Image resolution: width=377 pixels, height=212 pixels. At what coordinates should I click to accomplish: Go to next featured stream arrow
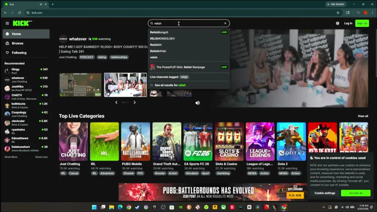134,102
